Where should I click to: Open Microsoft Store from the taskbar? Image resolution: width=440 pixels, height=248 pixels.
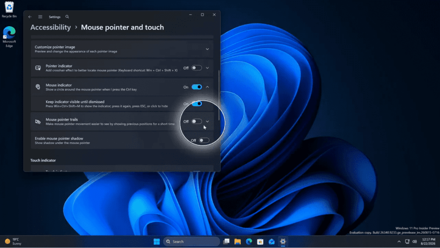tap(260, 242)
